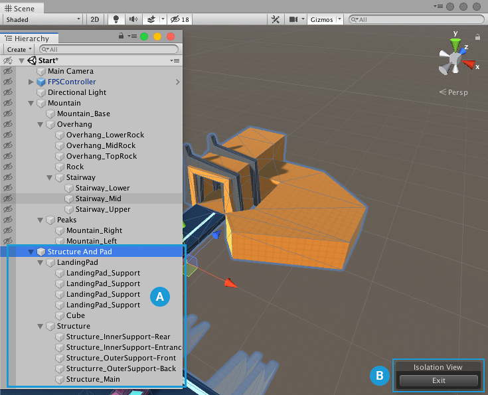The height and width of the screenshot is (395, 488).
Task: Collapse Structure And Pad group
Action: (x=31, y=252)
